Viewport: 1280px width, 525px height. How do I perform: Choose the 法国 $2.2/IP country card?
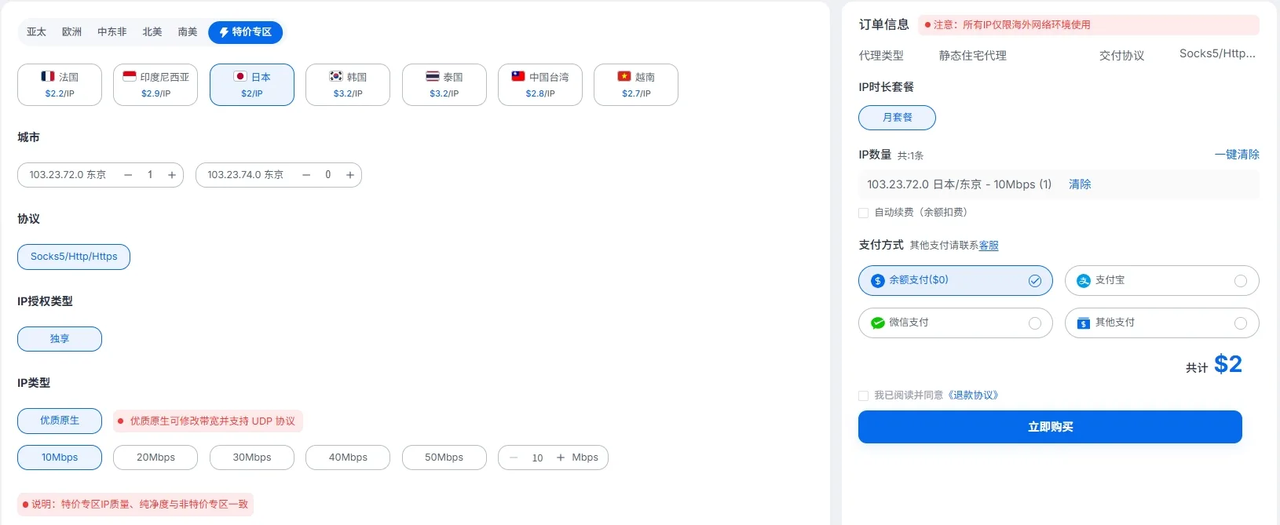60,85
